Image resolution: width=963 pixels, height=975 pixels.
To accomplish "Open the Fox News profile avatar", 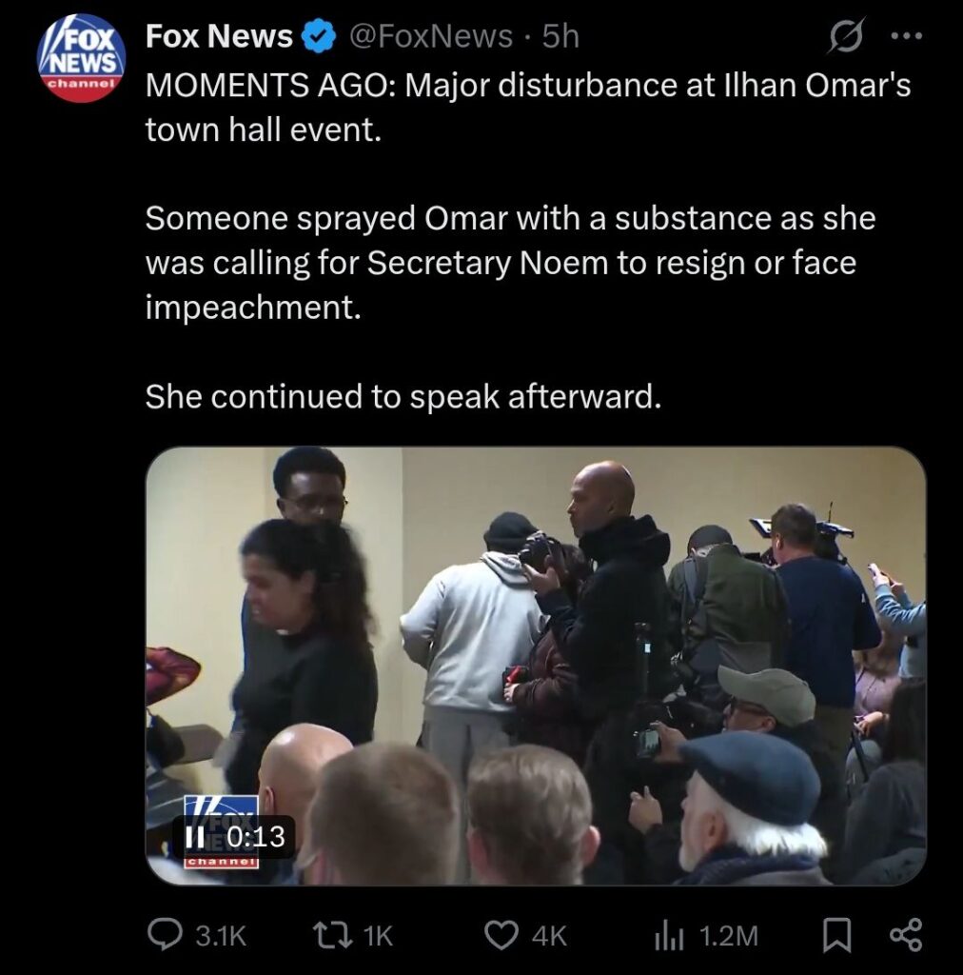I will pos(82,58).
